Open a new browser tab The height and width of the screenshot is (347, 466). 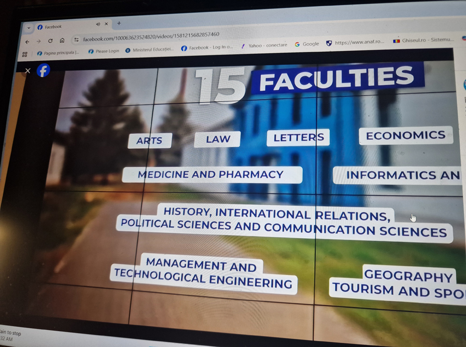[x=119, y=23]
